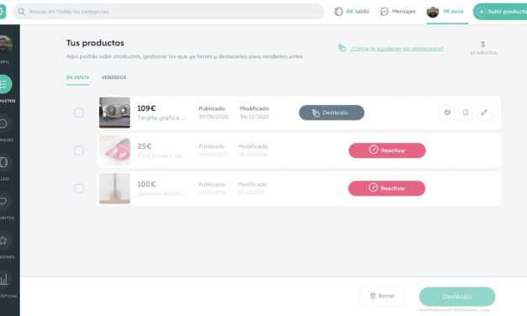Open the Opiniones star icon in sidebar
527x316 pixels.
(4, 240)
